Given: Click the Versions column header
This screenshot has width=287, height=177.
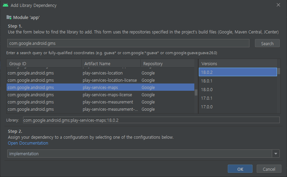Looking at the screenshot, I should coord(238,63).
